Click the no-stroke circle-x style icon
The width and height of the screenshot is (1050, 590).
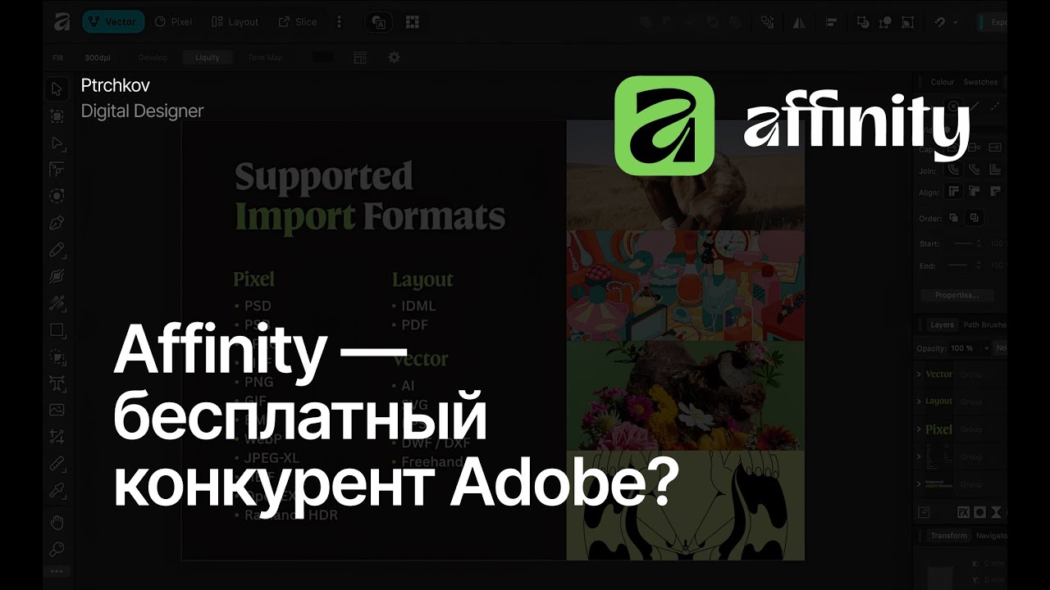pos(953,106)
